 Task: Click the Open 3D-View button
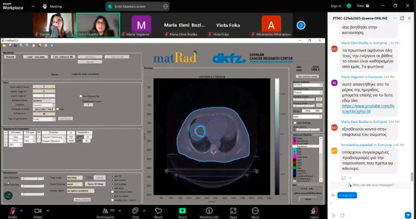[95, 184]
